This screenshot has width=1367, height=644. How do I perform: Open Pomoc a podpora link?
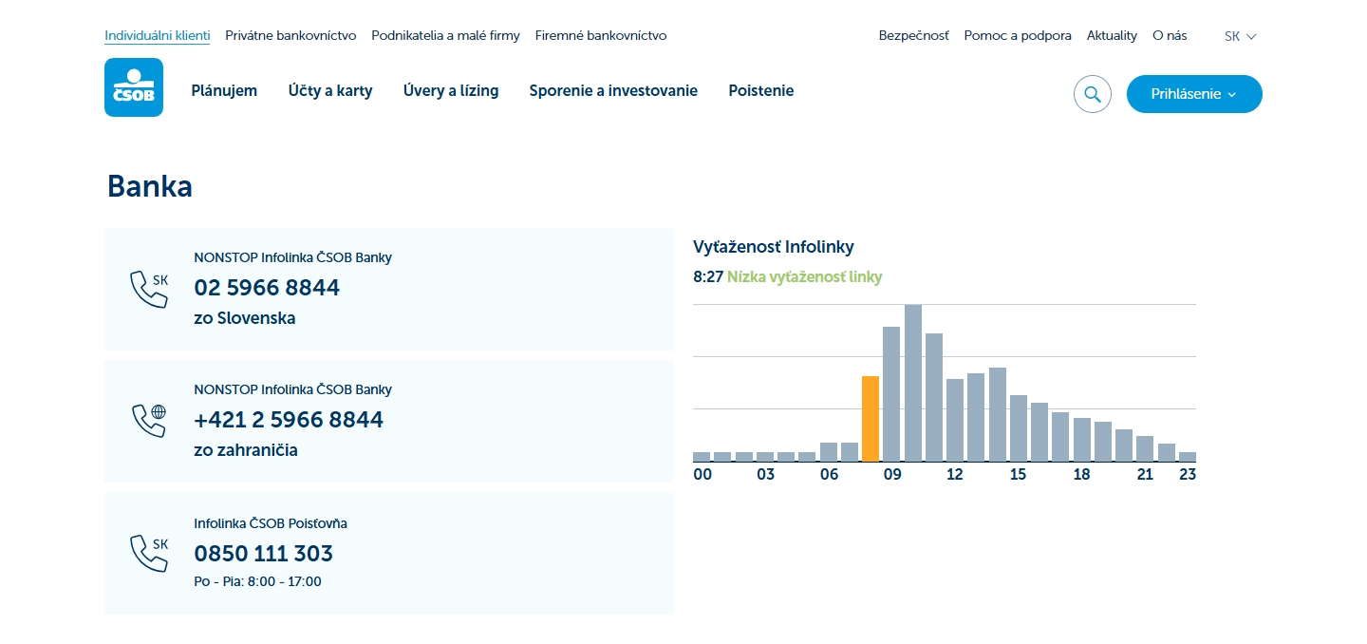pyautogui.click(x=1018, y=36)
